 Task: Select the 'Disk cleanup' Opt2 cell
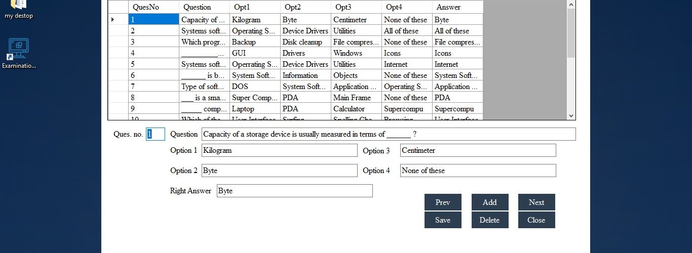point(305,42)
